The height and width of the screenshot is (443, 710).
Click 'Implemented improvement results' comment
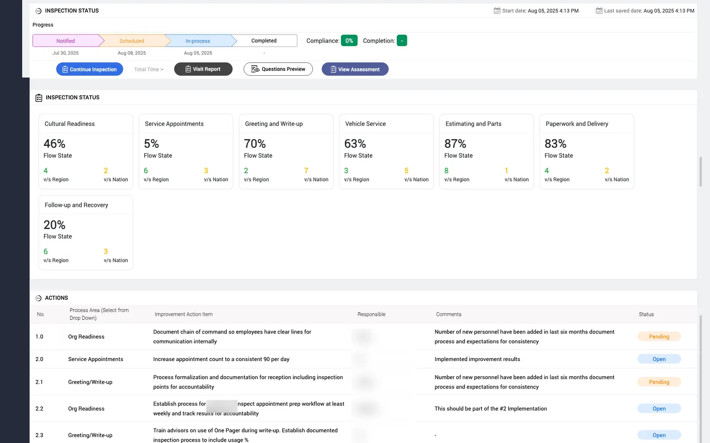point(477,359)
